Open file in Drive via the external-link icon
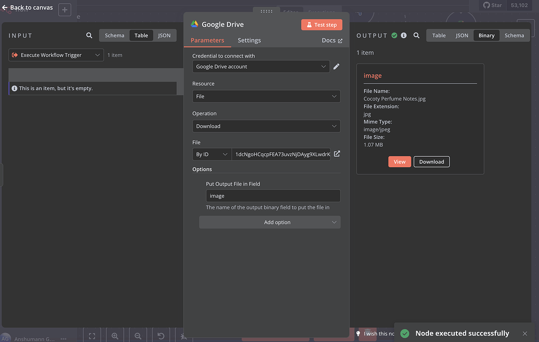 [336, 154]
